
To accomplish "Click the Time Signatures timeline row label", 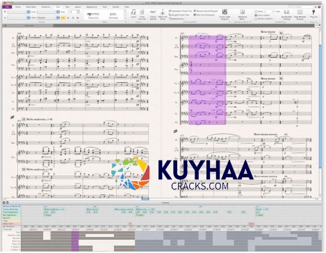I will [x=11, y=212].
